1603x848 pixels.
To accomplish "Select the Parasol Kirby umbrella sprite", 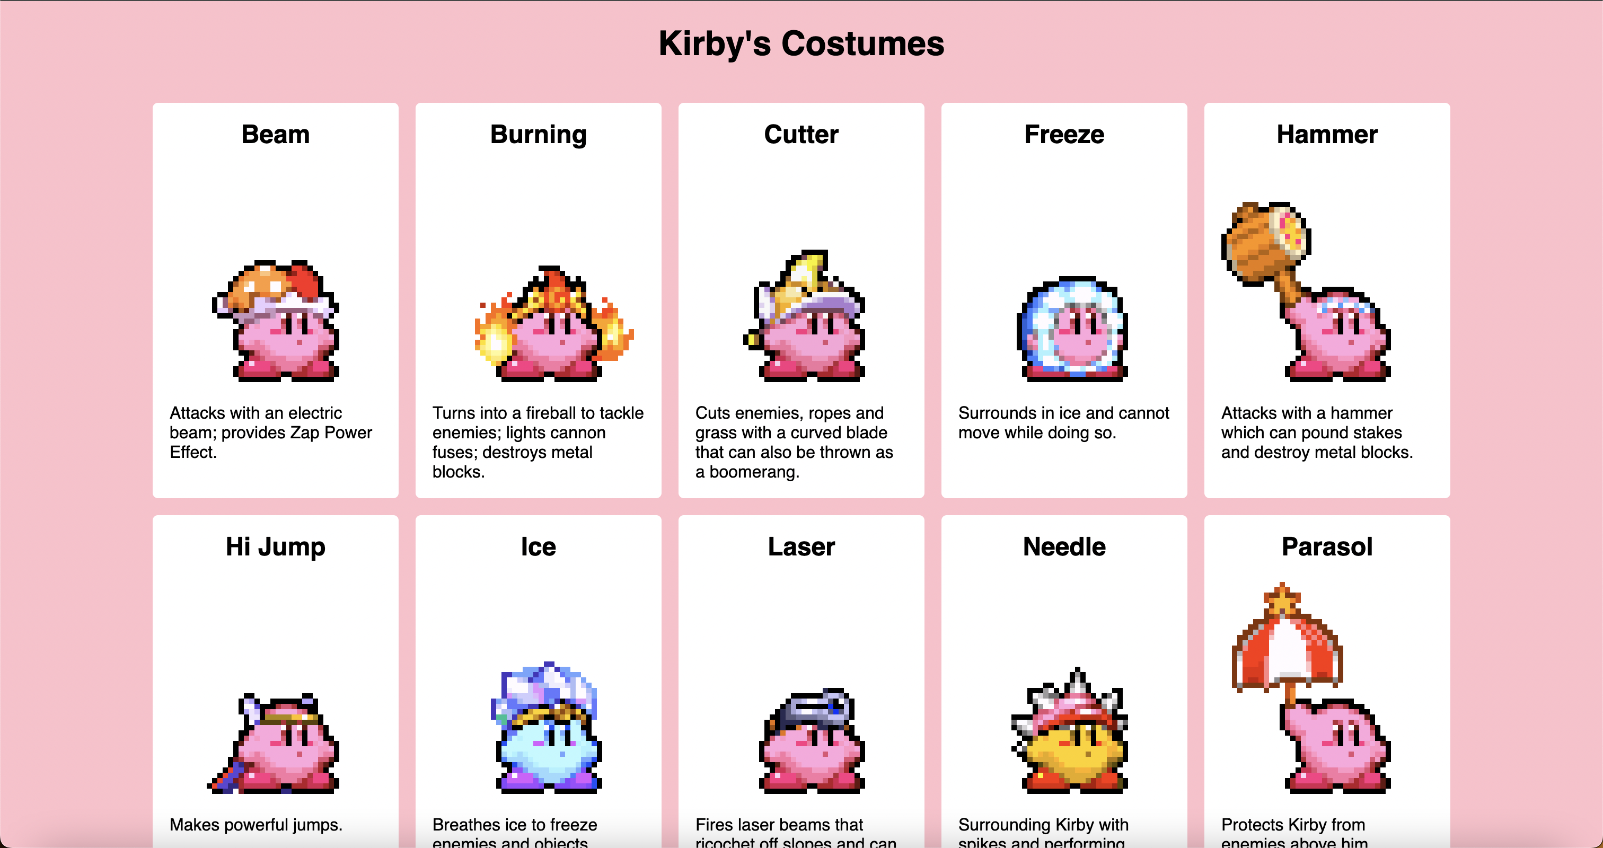I will (x=1311, y=688).
